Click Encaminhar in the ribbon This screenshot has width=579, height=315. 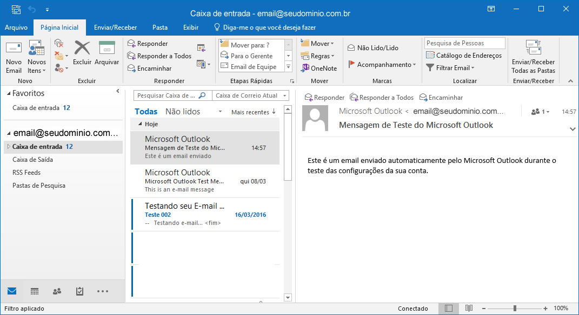pyautogui.click(x=150, y=68)
